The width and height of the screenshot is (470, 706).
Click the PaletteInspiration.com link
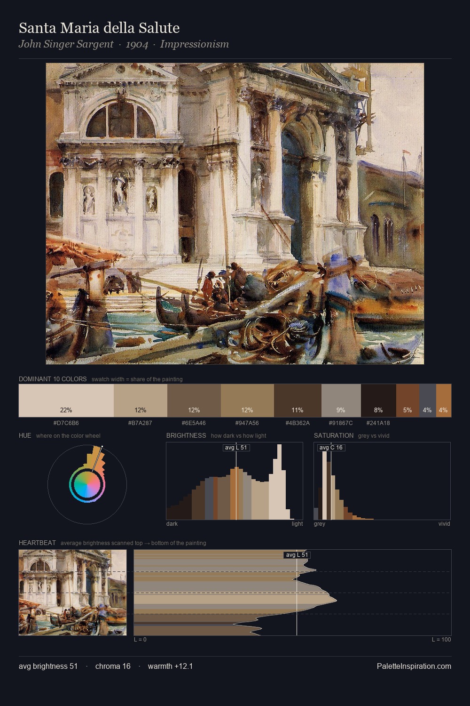(414, 666)
